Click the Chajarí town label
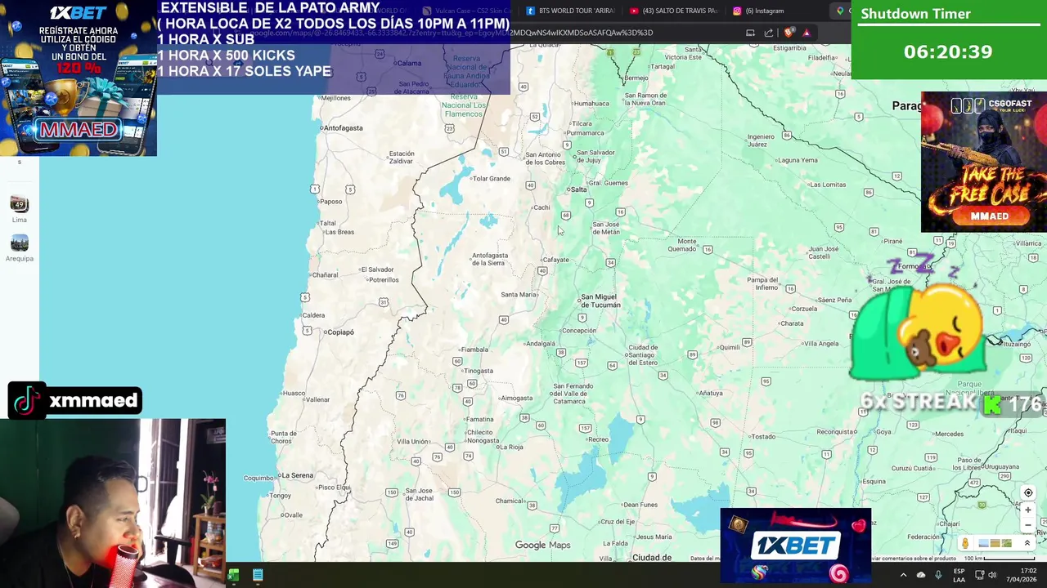Image resolution: width=1047 pixels, height=588 pixels. pos(950,523)
